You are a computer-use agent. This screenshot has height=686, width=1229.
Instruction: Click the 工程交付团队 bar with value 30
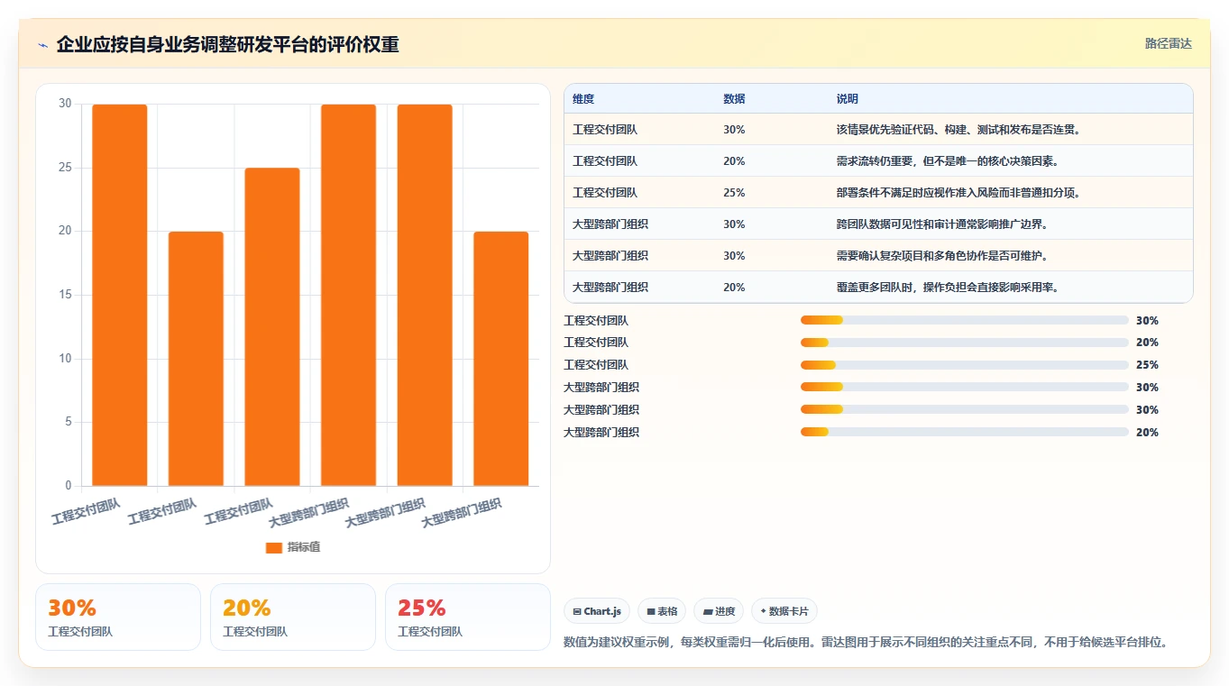coord(120,295)
